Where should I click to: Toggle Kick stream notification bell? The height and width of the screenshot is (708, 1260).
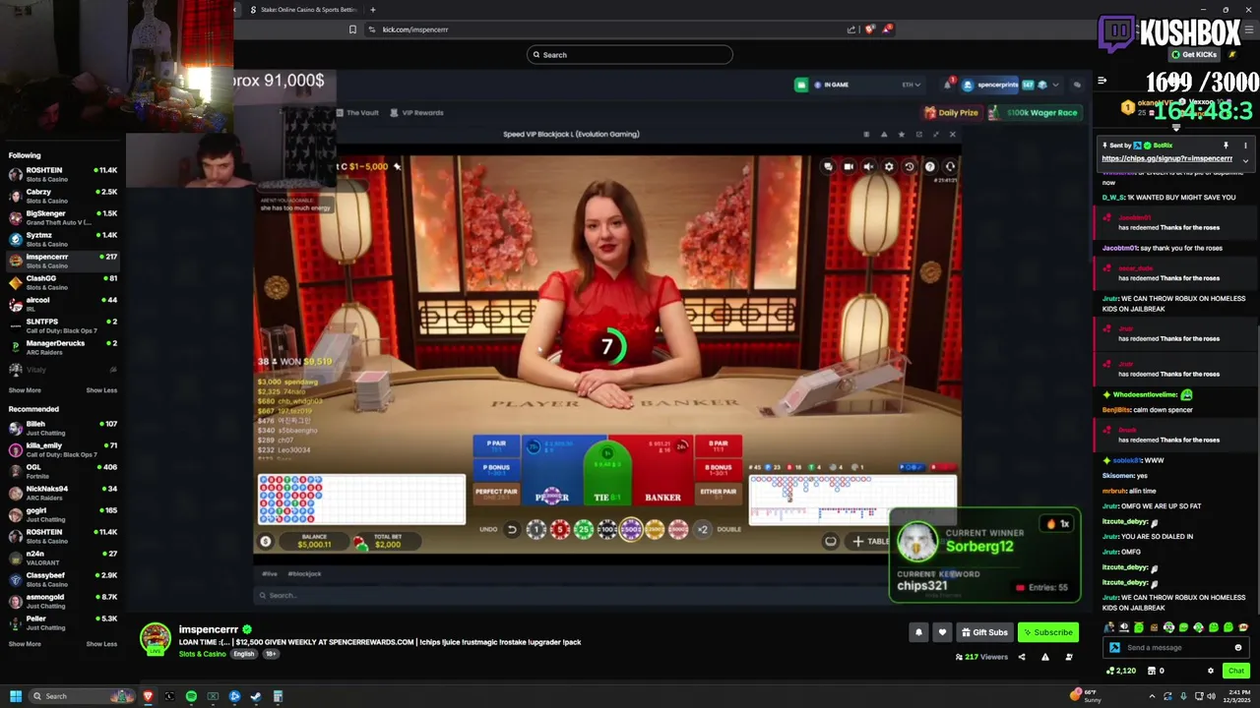pyautogui.click(x=918, y=632)
